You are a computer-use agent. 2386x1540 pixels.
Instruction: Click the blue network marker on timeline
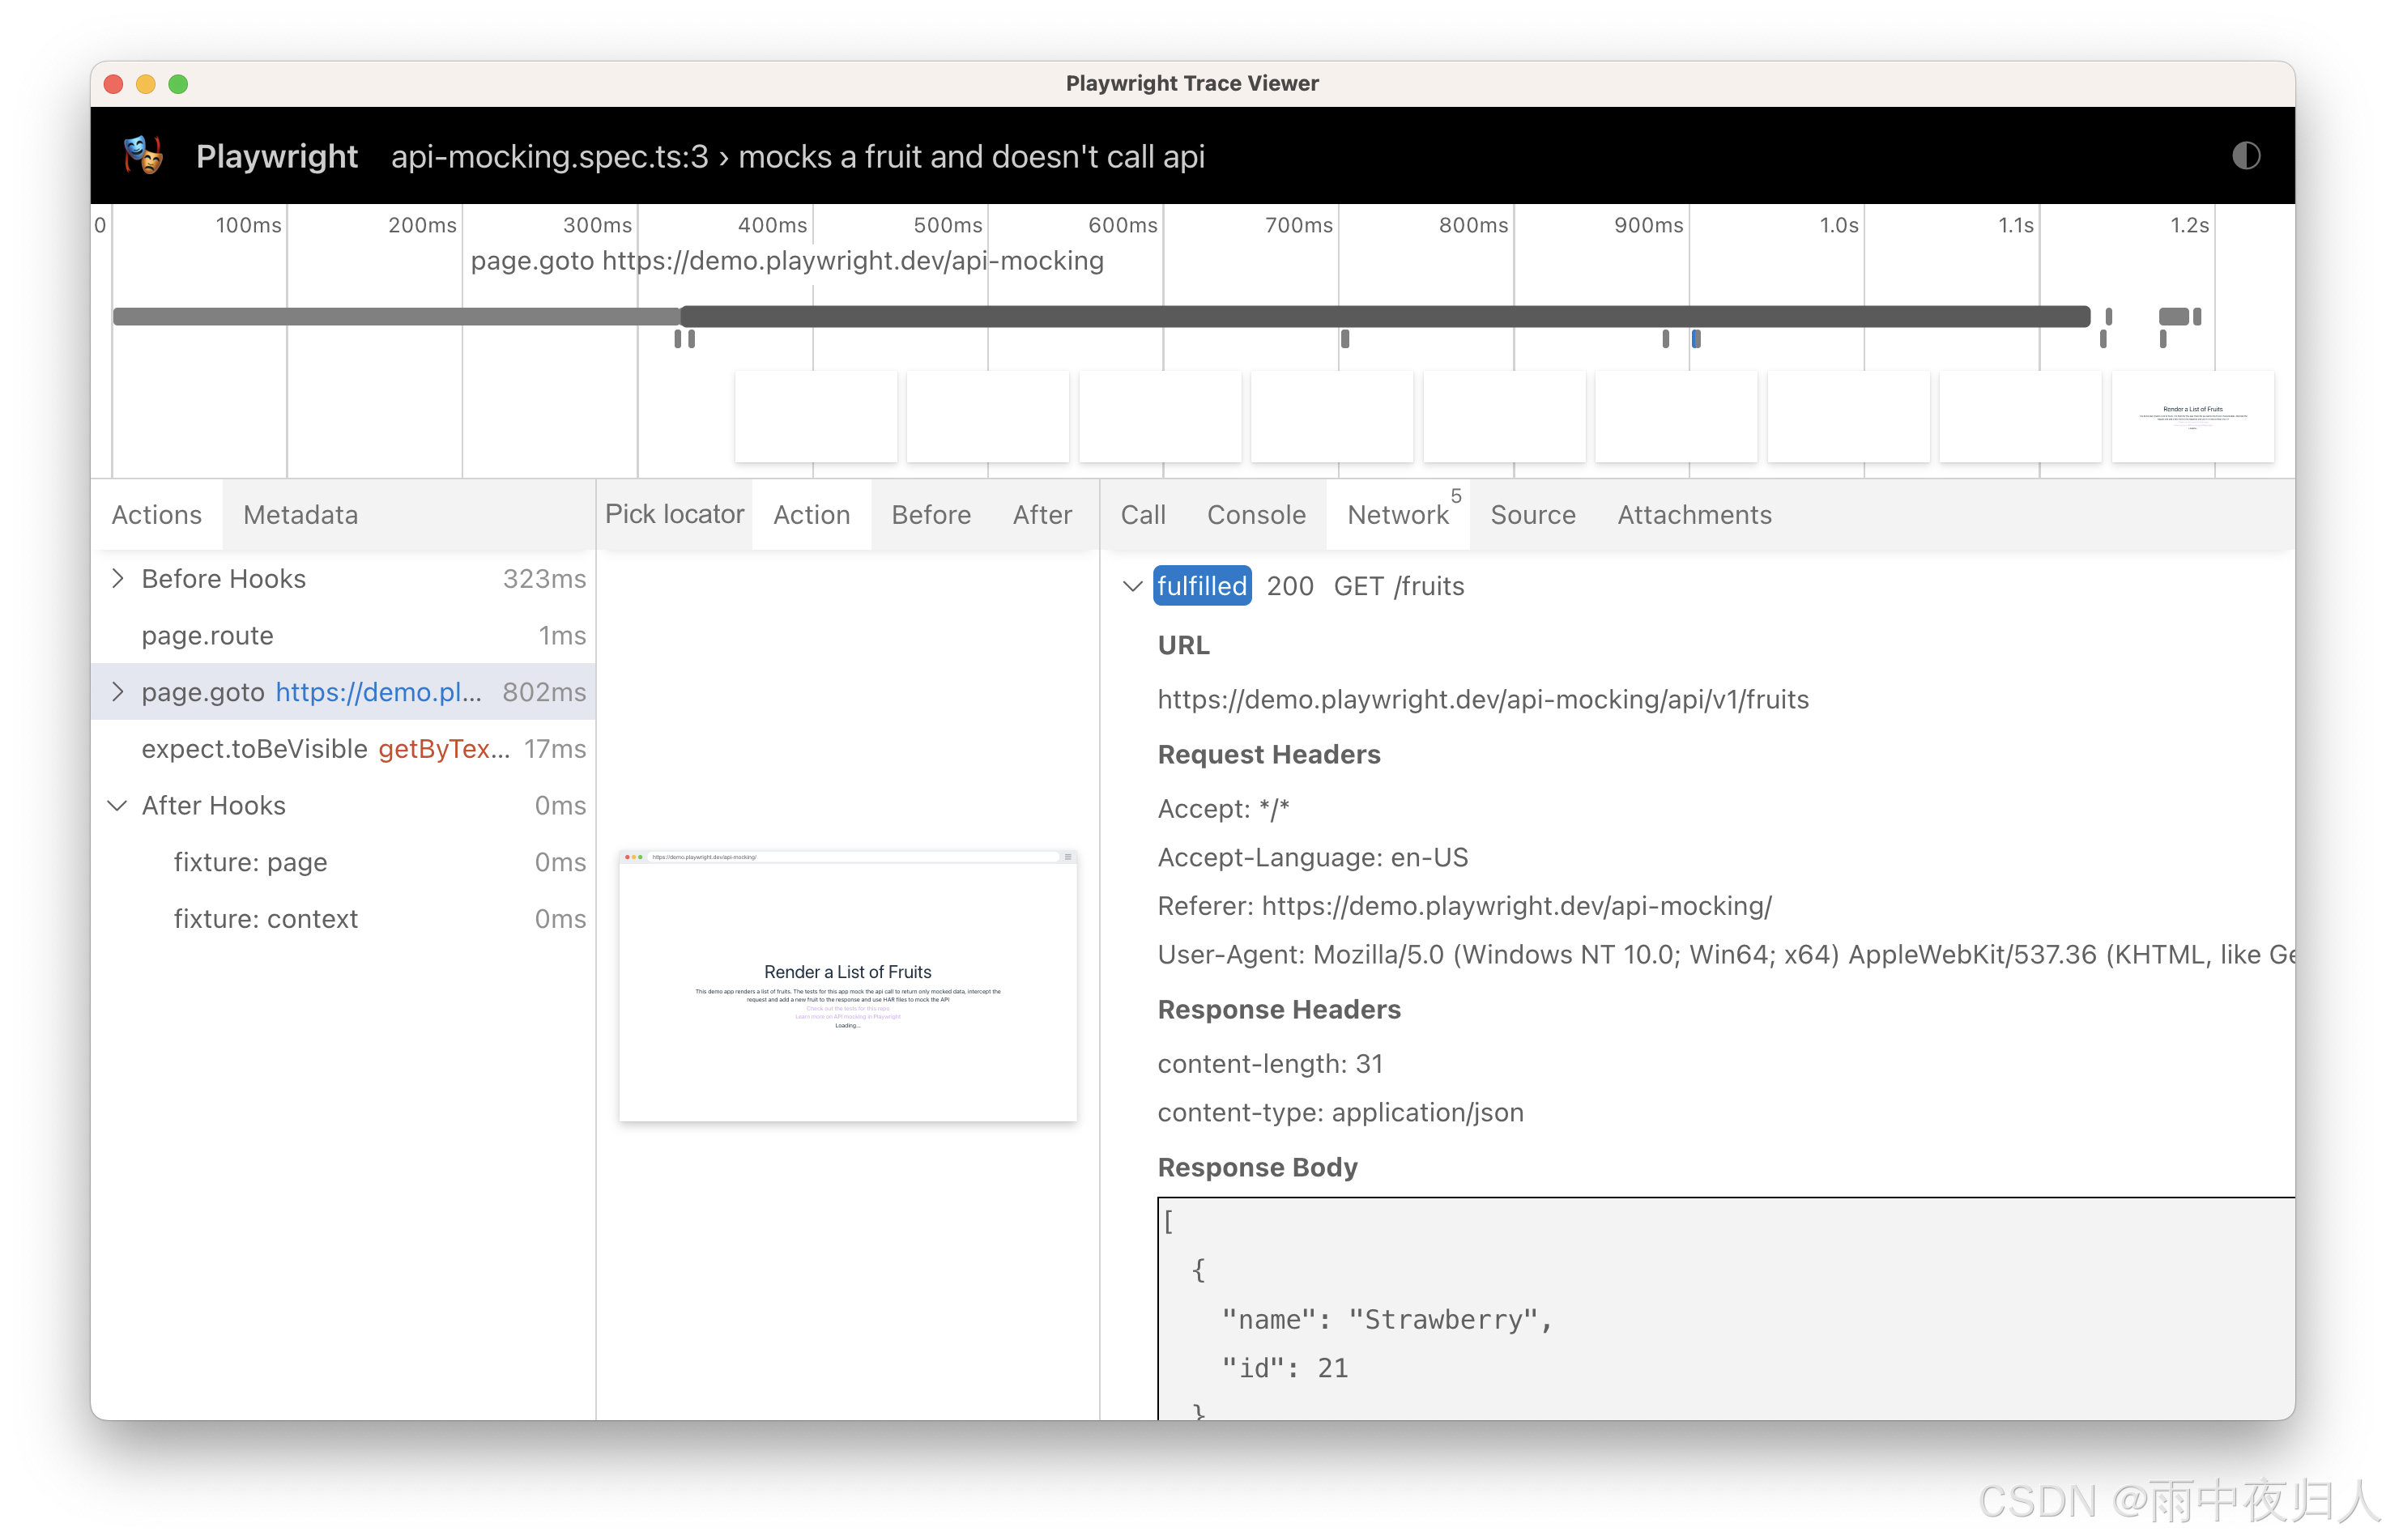coord(1696,339)
